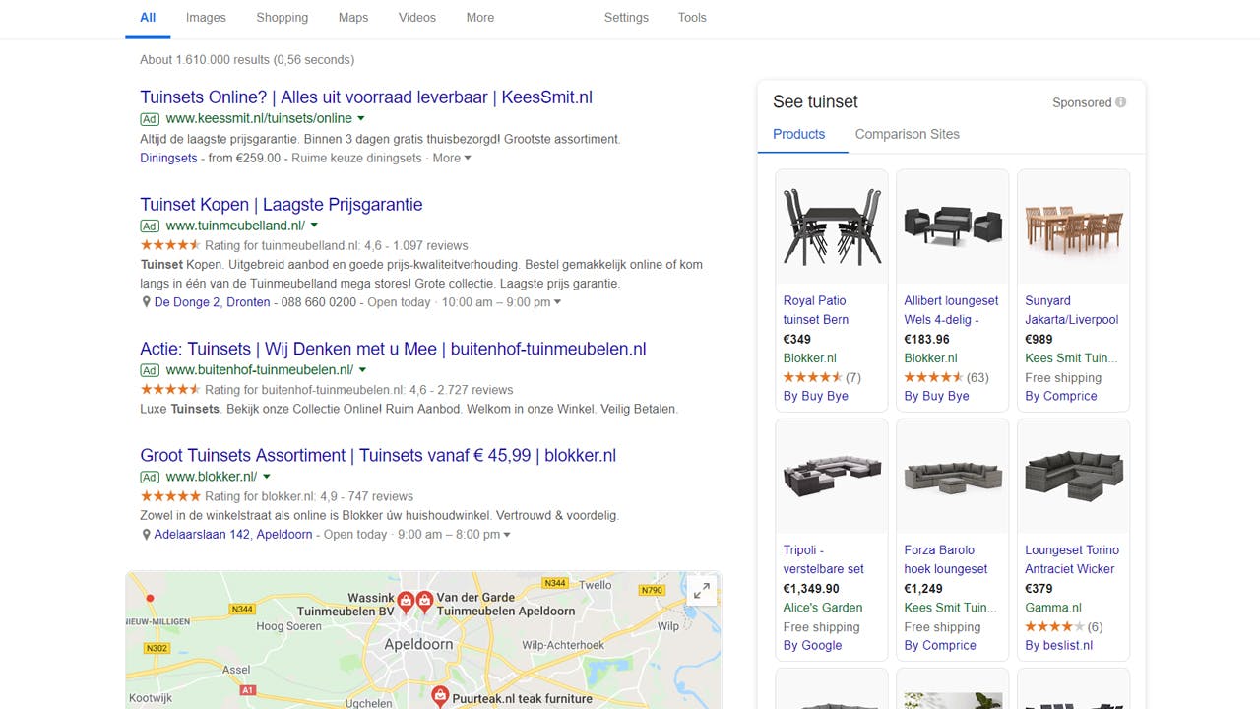Select the All results tab
1260x709 pixels.
point(148,18)
